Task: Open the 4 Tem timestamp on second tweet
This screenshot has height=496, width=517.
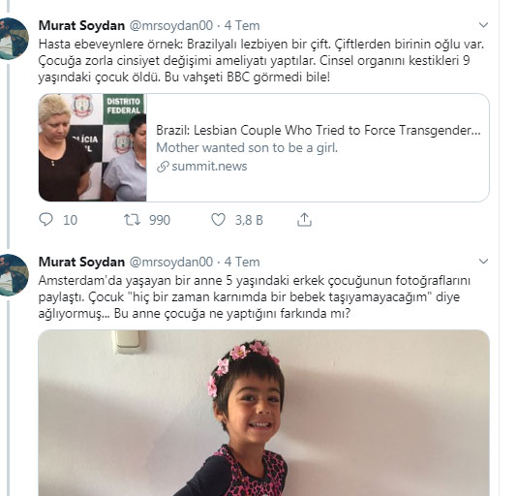Action: click(242, 262)
